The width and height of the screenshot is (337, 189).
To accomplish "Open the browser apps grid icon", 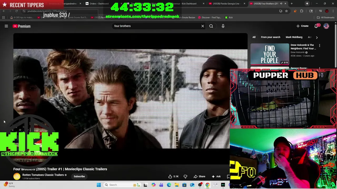I will (4, 18).
